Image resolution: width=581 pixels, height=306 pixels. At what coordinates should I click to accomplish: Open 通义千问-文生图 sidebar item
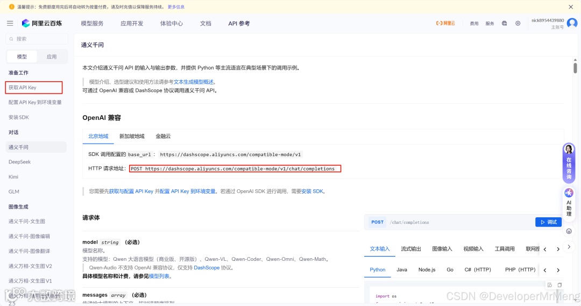[x=27, y=221]
